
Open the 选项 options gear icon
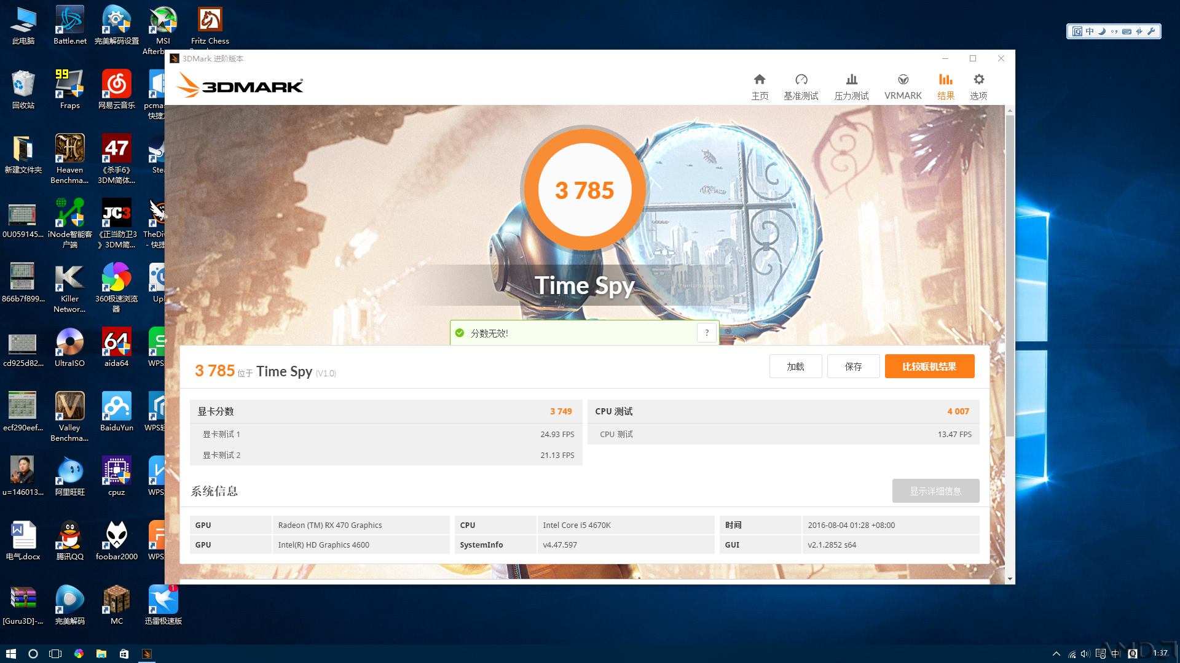pyautogui.click(x=978, y=87)
